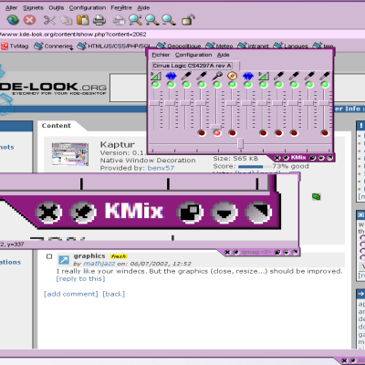The width and height of the screenshot is (365, 365).
Task: Click the horizontal balance slider handle in KMix
Action: pos(240,143)
